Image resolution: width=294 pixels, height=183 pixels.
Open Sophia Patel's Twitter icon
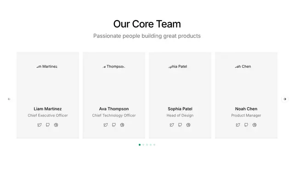click(x=172, y=125)
